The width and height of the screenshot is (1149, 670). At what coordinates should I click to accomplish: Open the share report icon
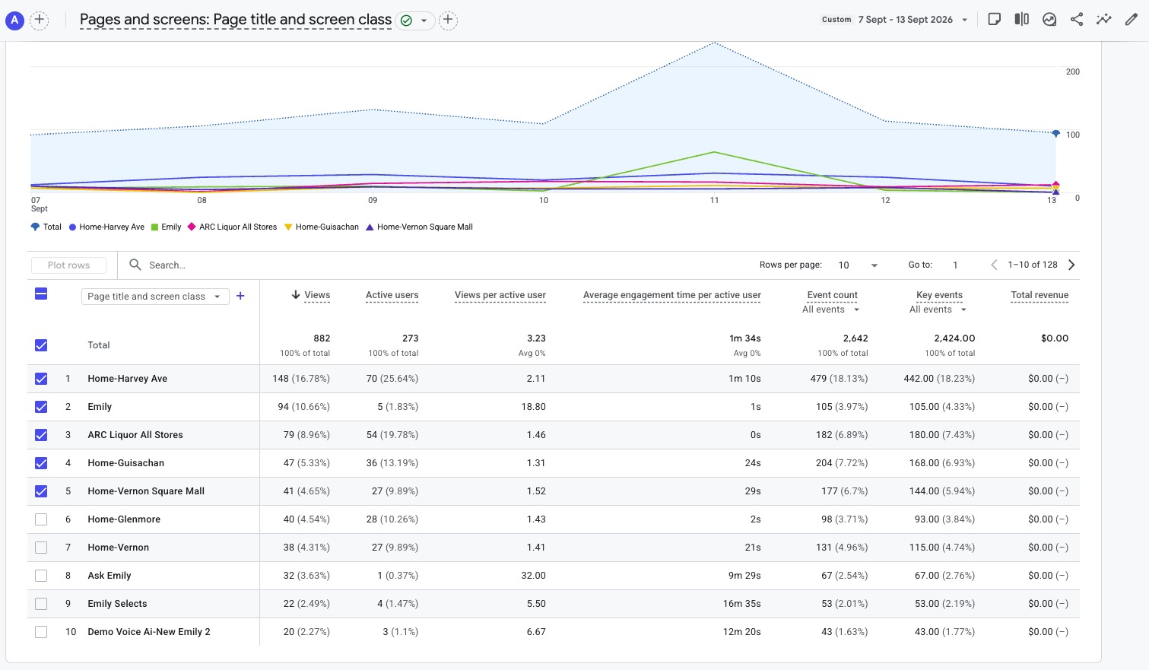[1076, 20]
